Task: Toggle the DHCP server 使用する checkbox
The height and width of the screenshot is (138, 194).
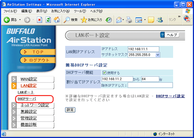Action: (x=104, y=73)
